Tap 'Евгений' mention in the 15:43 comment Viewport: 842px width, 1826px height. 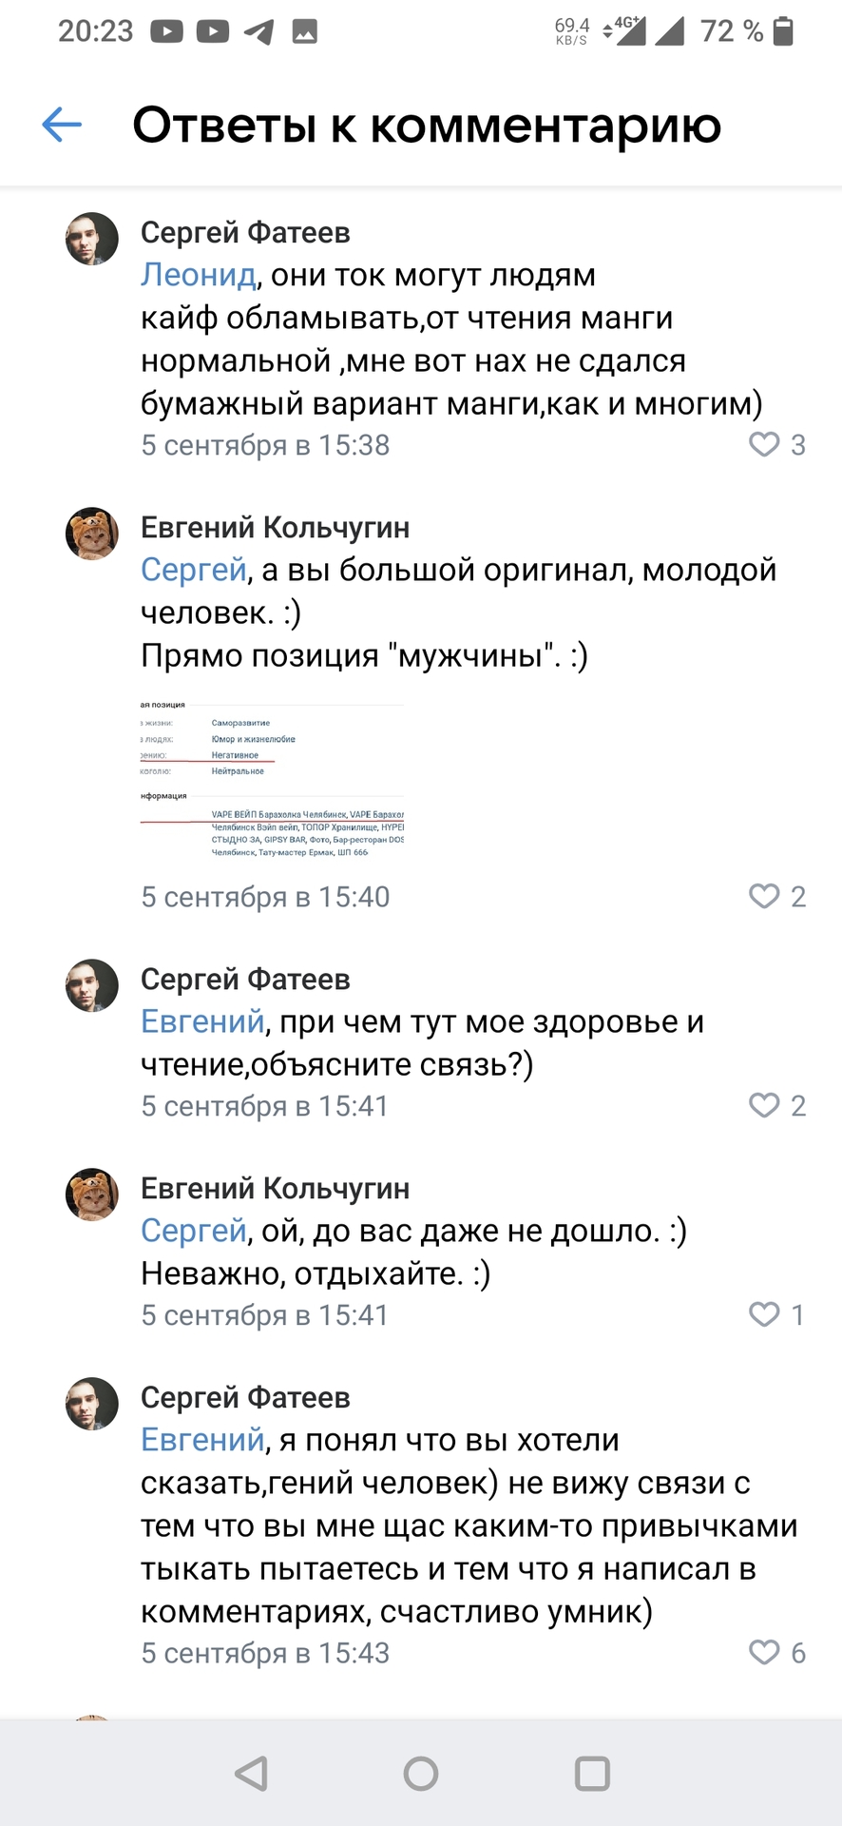(x=202, y=1440)
